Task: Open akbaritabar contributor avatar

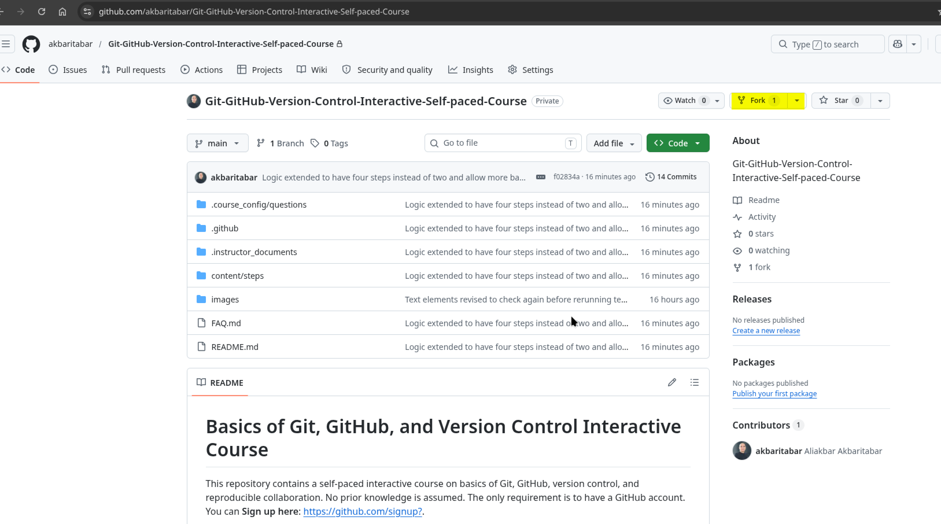Action: [742, 451]
